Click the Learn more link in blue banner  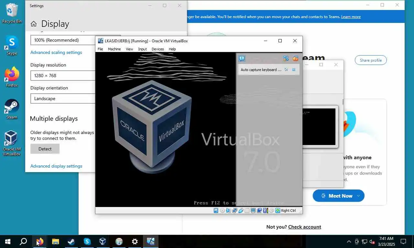click(351, 17)
